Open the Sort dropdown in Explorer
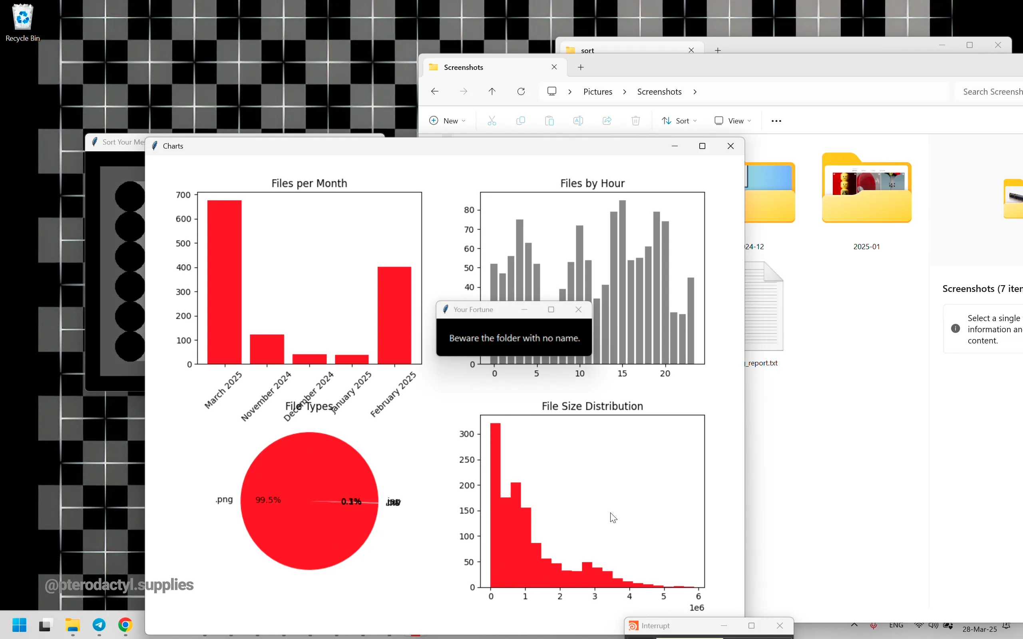 (680, 121)
